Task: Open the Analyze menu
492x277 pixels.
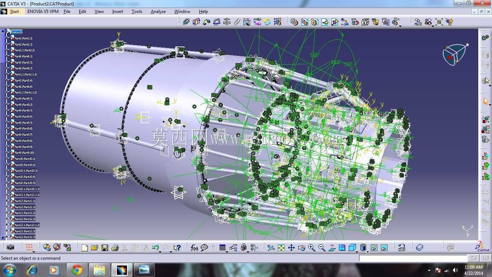Action: pos(158,12)
